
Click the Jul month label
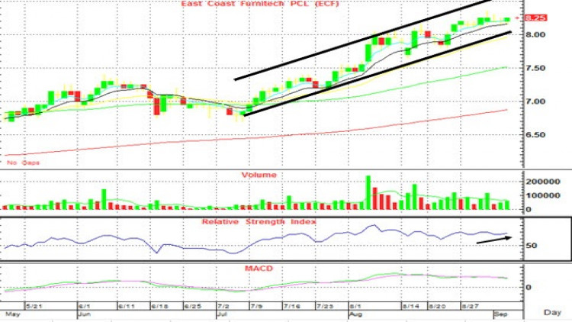tap(223, 314)
